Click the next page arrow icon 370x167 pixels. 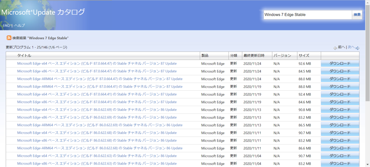(x=358, y=48)
